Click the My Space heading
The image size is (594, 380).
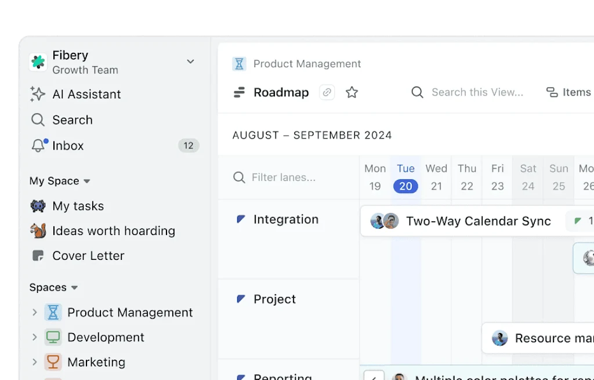click(54, 181)
